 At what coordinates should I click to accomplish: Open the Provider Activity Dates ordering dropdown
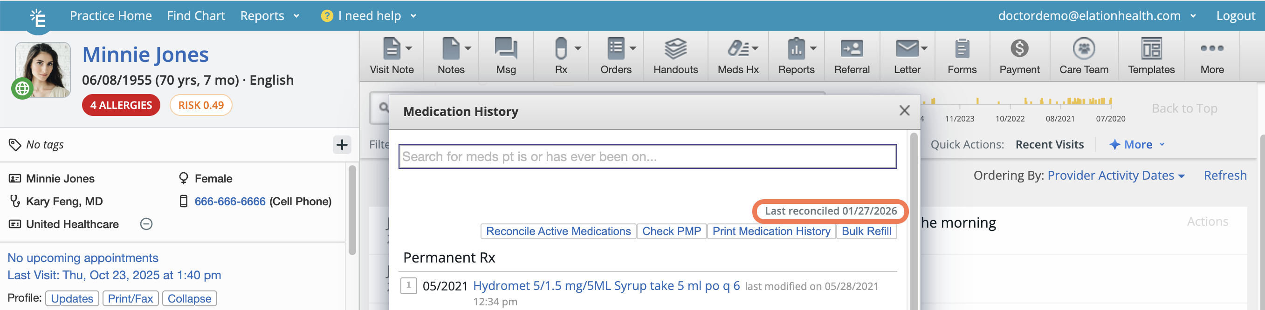coord(1116,175)
